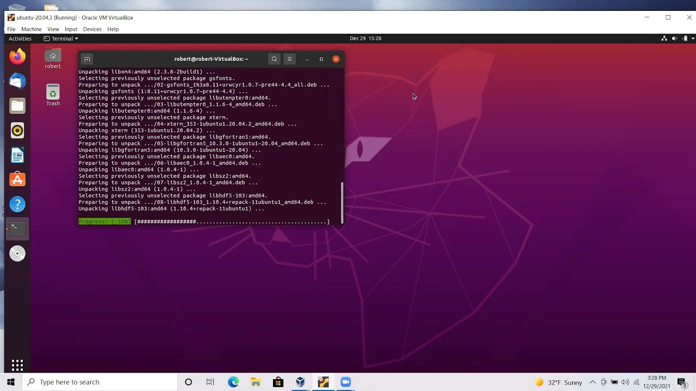
Task: Click the terminal title robert@robert-VirtualBox
Action: click(x=211, y=59)
